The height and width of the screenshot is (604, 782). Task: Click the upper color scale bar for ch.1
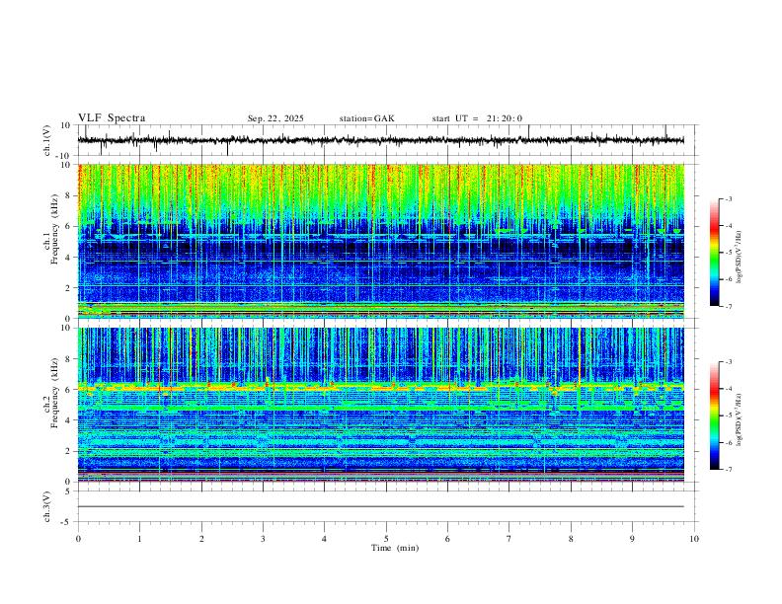[x=715, y=253]
